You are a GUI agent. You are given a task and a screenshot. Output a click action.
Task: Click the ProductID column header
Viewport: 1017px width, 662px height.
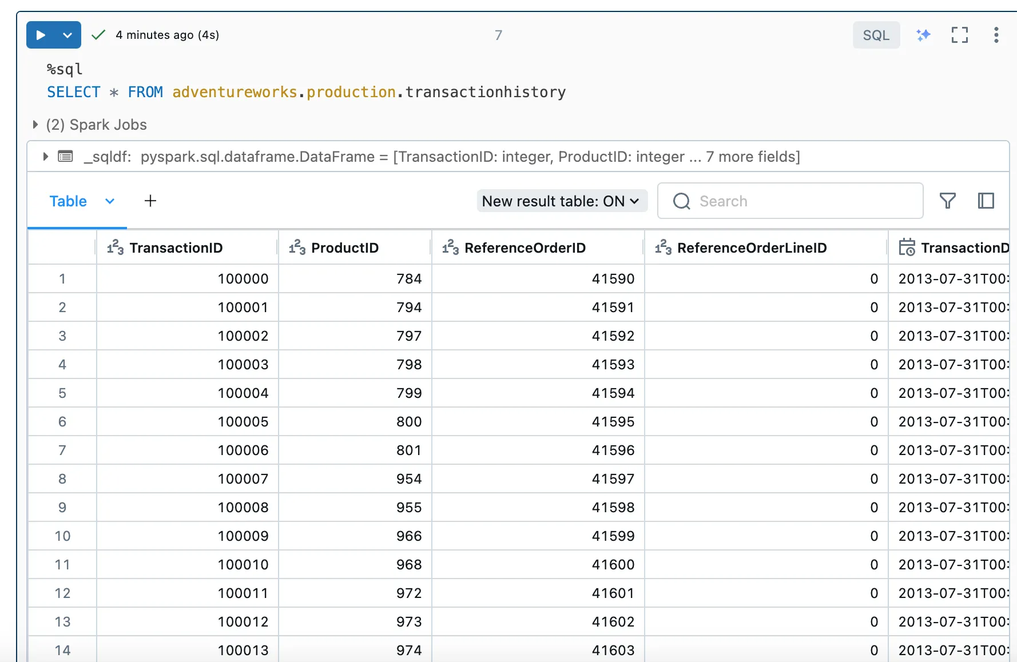pos(344,248)
